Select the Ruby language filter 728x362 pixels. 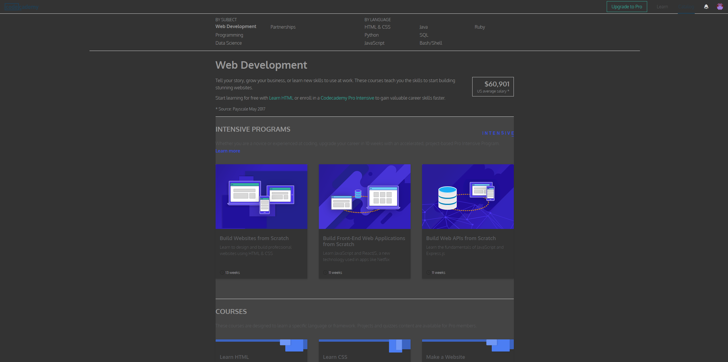click(480, 27)
